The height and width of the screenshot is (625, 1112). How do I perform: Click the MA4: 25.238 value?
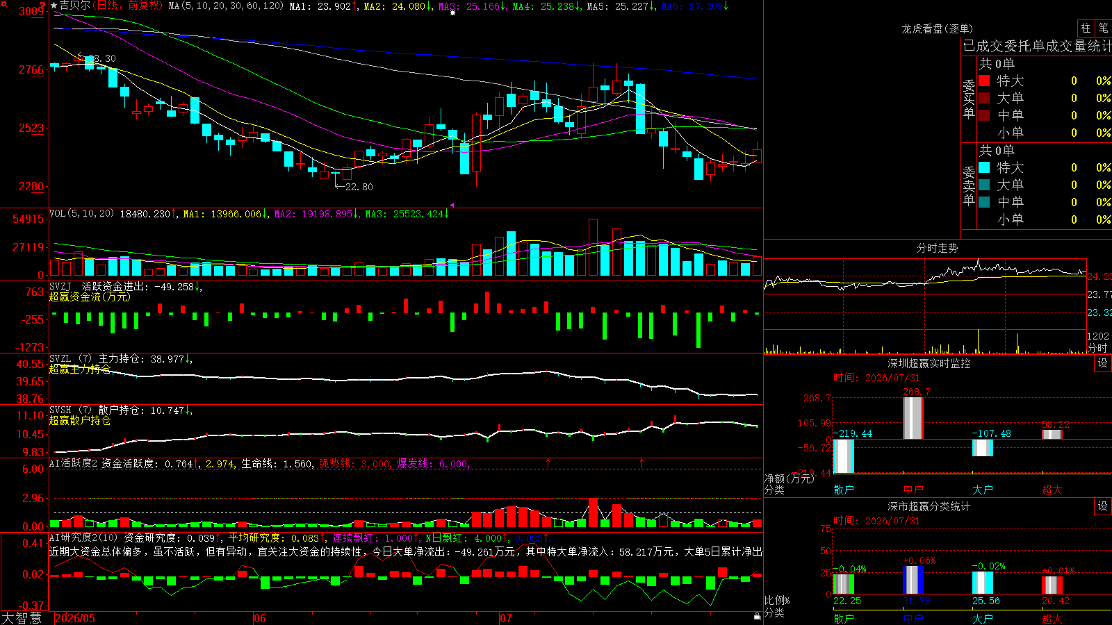coord(543,6)
